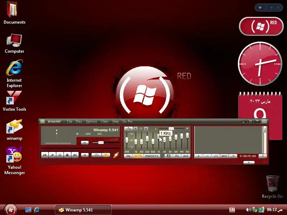Skip to next track in Winamp

click(x=75, y=155)
